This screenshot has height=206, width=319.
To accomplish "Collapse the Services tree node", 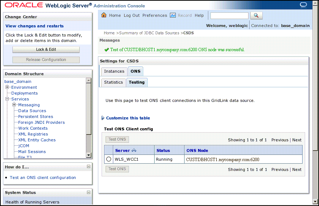I will point(7,99).
